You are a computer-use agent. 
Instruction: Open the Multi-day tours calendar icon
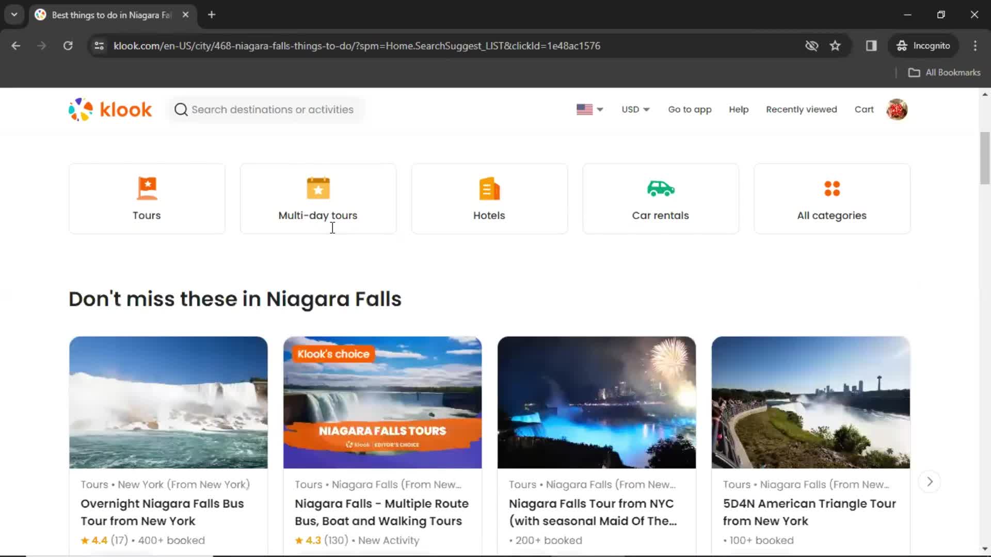pos(318,188)
